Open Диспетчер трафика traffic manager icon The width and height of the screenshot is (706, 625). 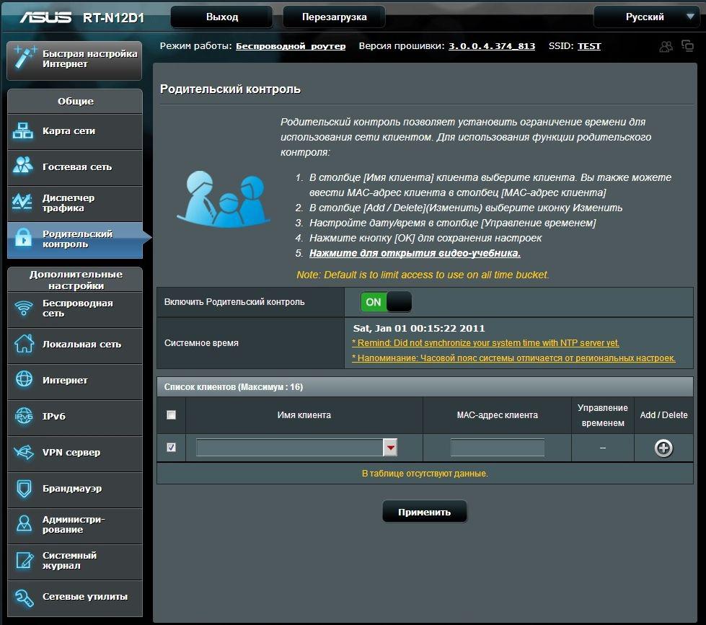24,203
